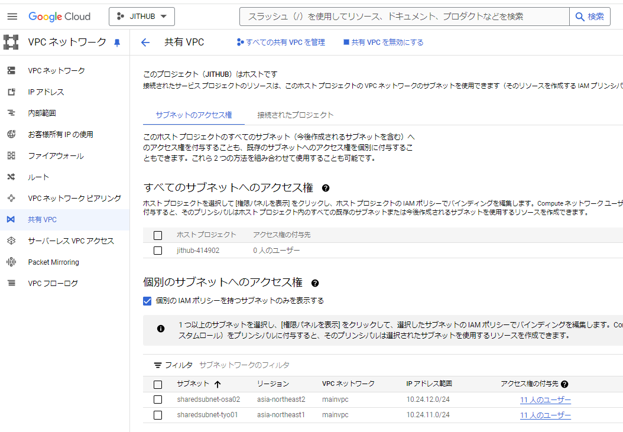
Task: Open 11 人のユーザー link for sharedsubnet-tyo01
Action: pos(545,415)
